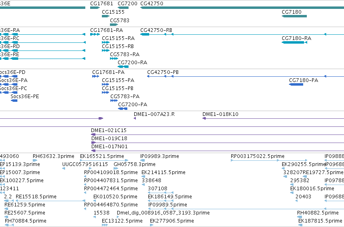Select the CG17681 gene feature
Screen dimensions: 344x227
[x=95, y=8]
